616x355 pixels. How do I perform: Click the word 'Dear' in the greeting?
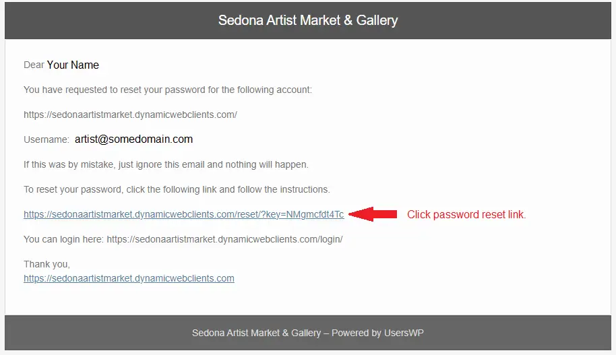[x=34, y=65]
